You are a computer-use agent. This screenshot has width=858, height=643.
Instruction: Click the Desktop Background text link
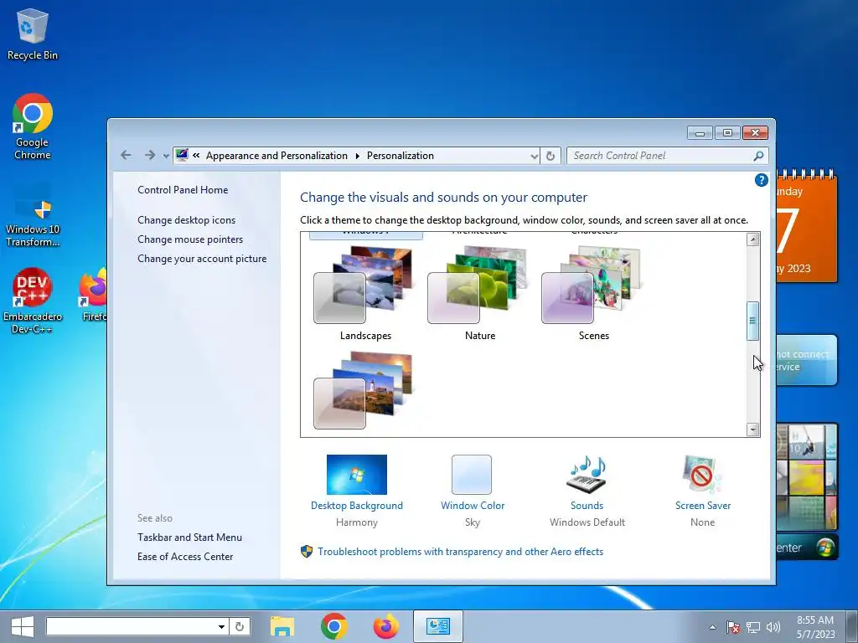point(357,505)
